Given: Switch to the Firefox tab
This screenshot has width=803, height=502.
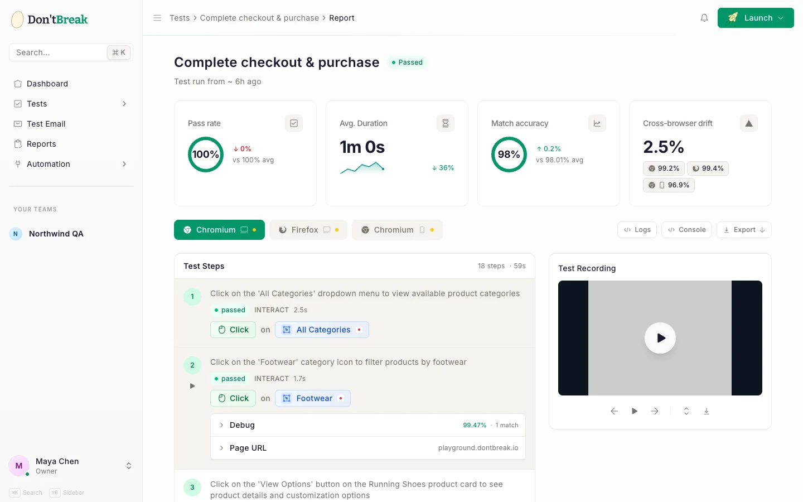Looking at the screenshot, I should (x=308, y=230).
